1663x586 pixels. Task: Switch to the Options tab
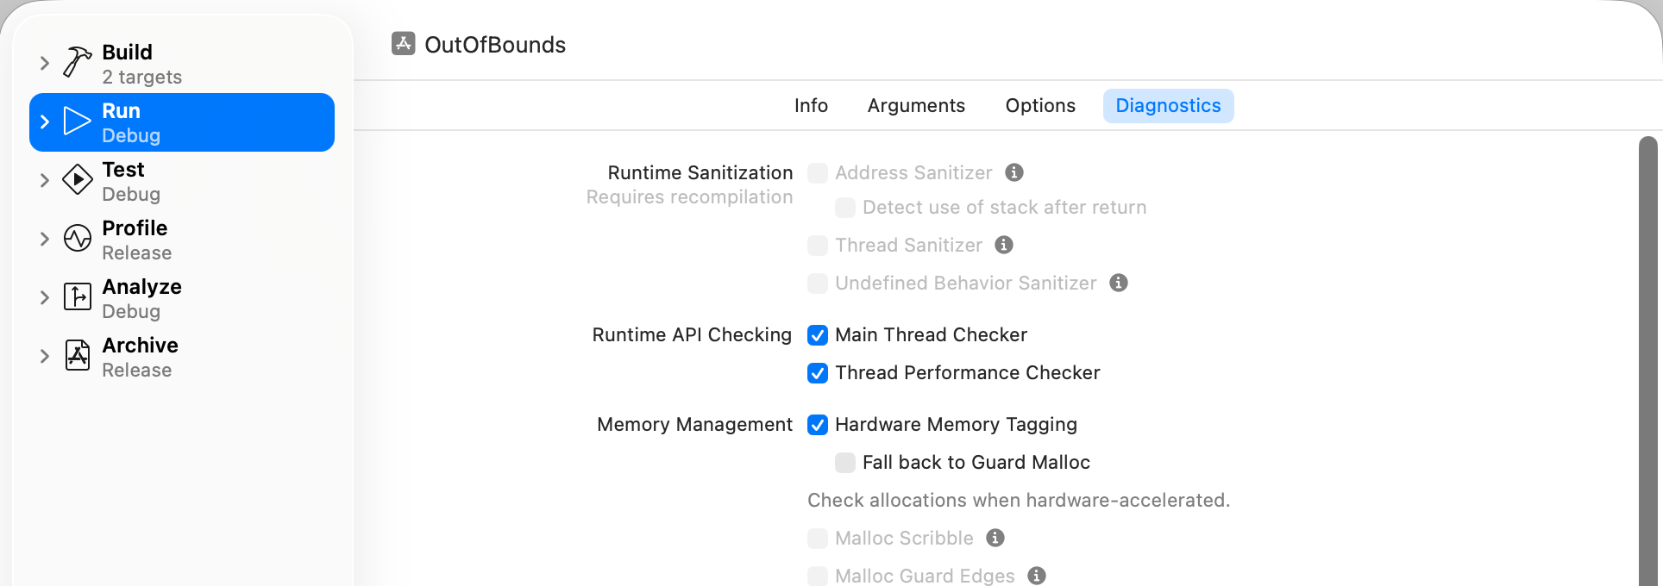1040,106
